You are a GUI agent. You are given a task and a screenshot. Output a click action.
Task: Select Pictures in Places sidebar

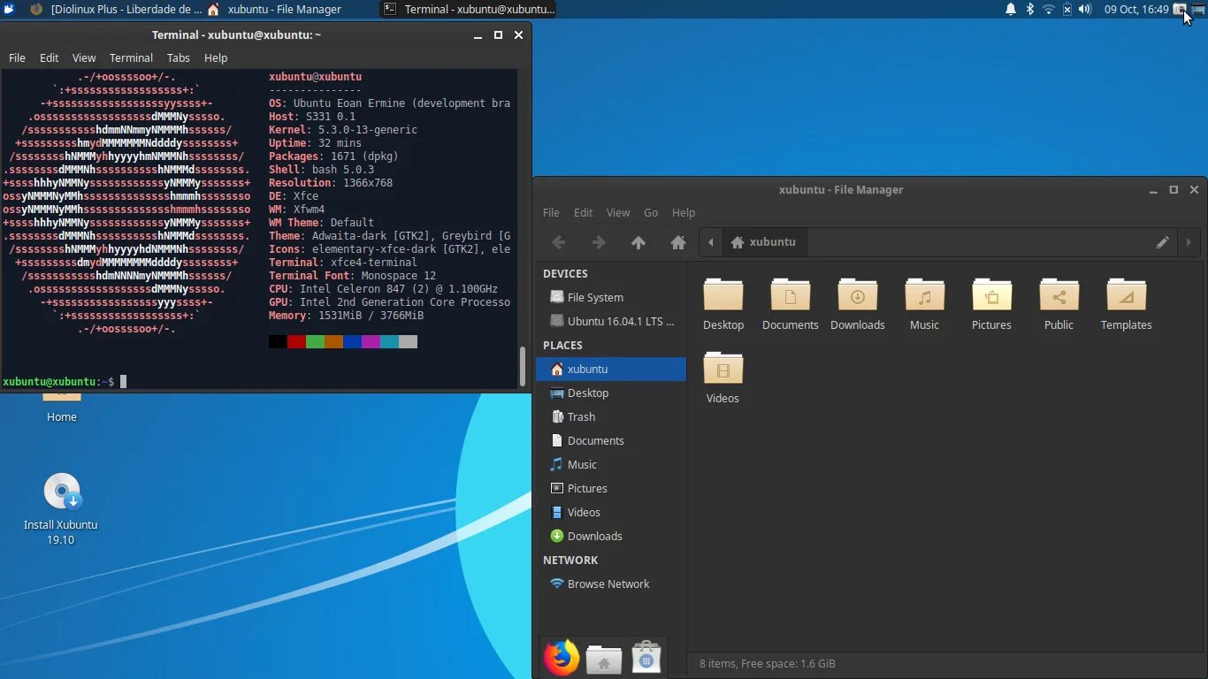611,488
